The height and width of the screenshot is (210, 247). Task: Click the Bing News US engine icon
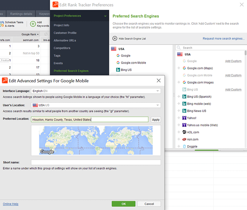(184, 111)
